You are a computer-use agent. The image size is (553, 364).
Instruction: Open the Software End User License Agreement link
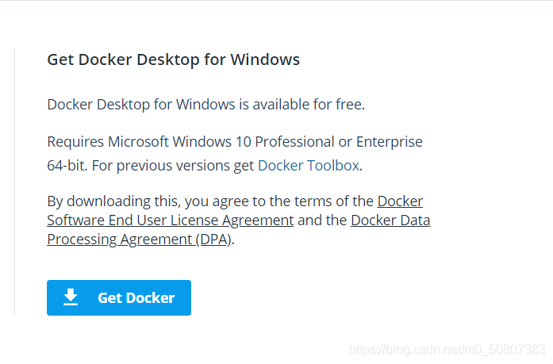pos(171,220)
